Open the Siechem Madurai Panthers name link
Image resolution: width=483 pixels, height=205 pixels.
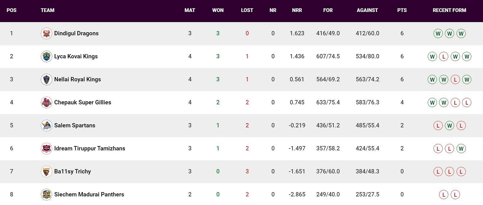(89, 195)
